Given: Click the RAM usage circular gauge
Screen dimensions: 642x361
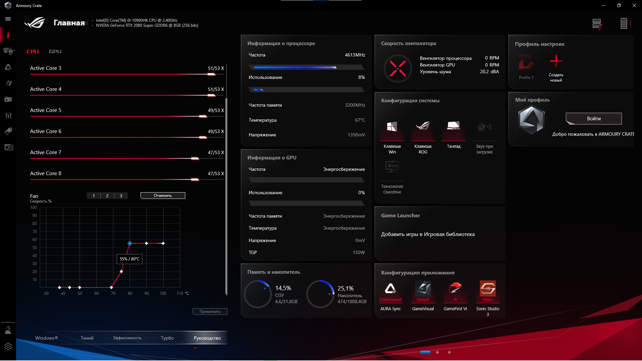Looking at the screenshot, I should [257, 294].
